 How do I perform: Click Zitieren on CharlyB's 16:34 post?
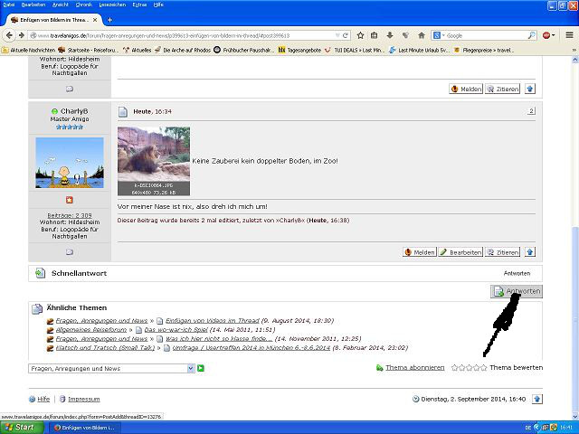pyautogui.click(x=502, y=252)
